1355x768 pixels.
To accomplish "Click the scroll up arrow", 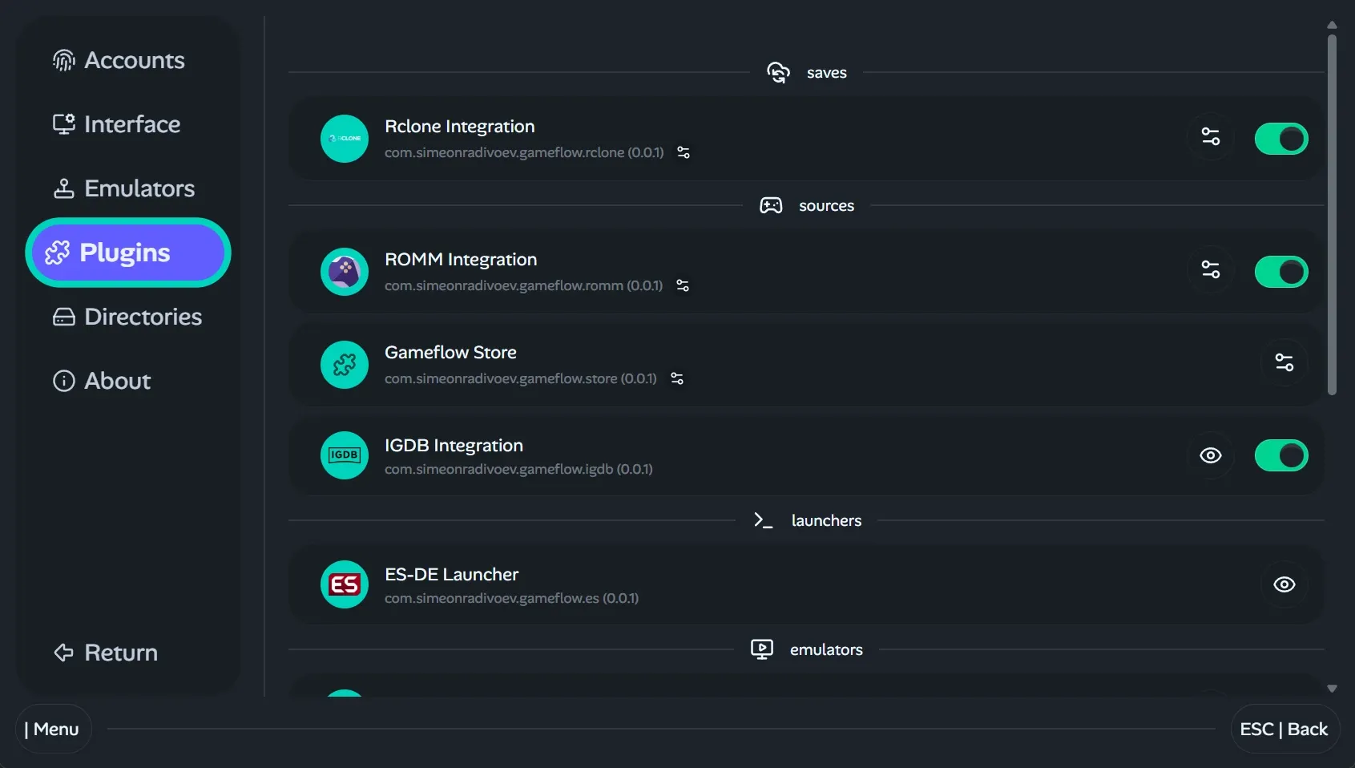I will [1332, 25].
